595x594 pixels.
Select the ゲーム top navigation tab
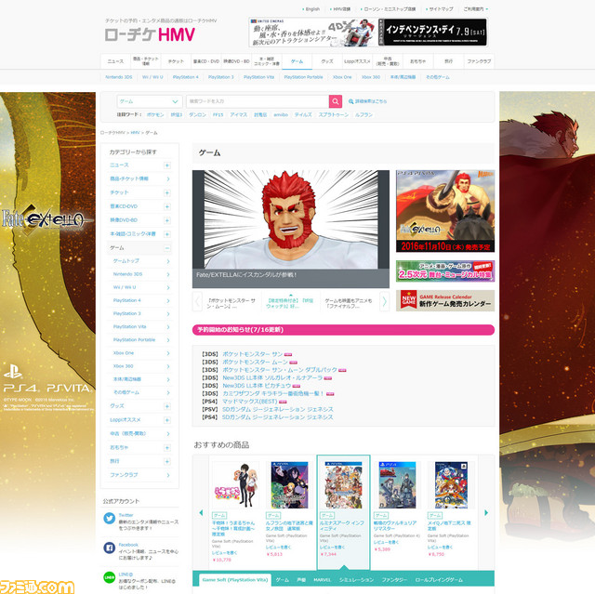[x=297, y=61]
